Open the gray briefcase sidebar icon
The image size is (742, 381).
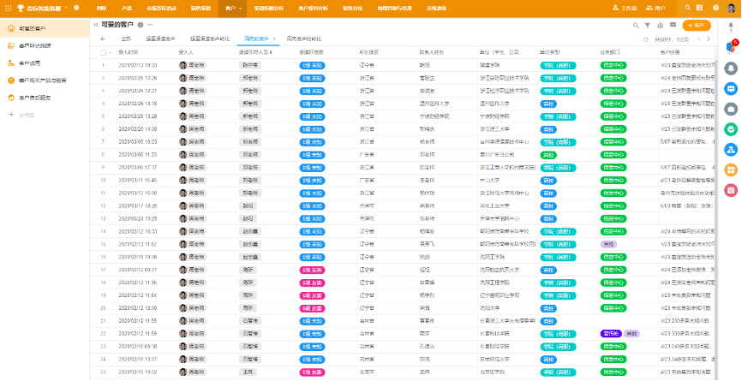(731, 109)
